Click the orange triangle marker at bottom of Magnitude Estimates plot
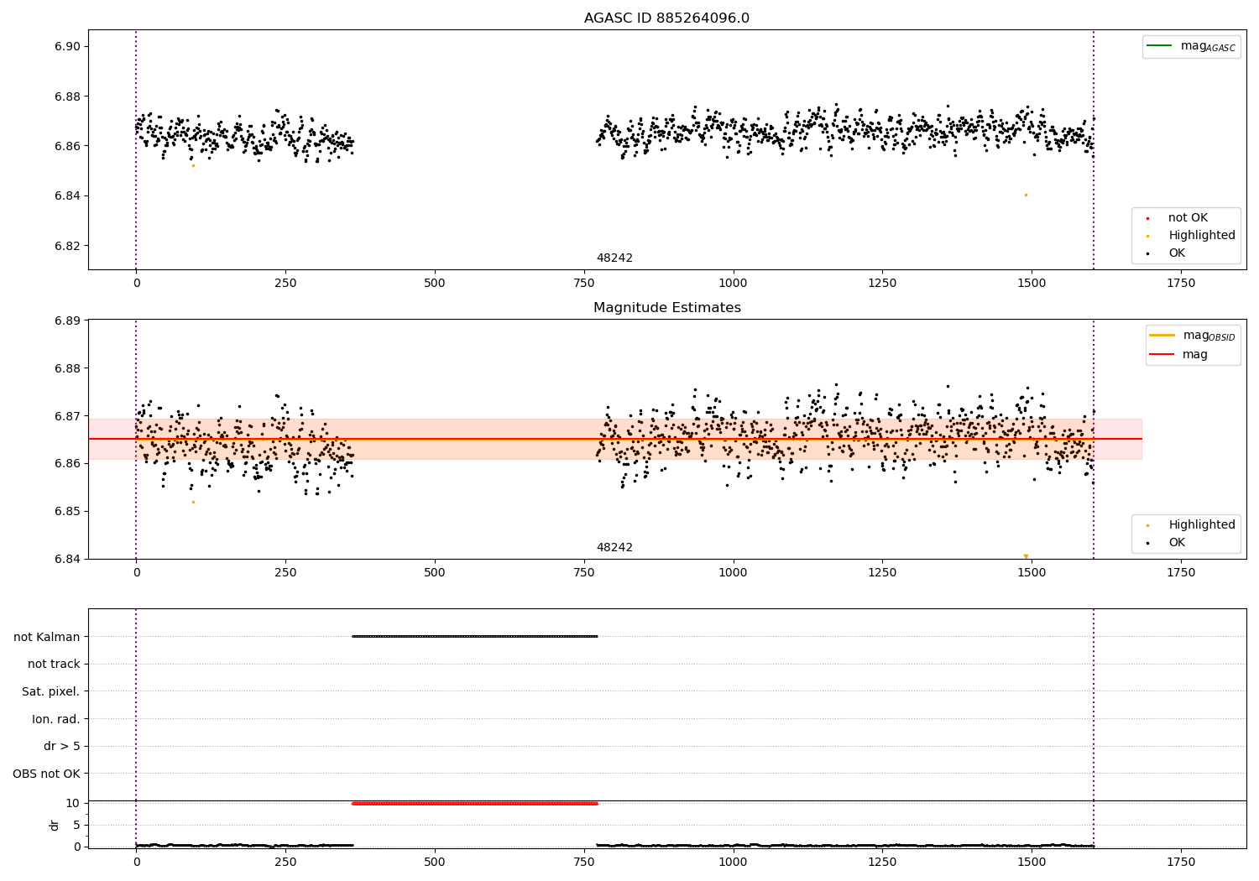Image resolution: width=1259 pixels, height=881 pixels. pyautogui.click(x=1026, y=556)
